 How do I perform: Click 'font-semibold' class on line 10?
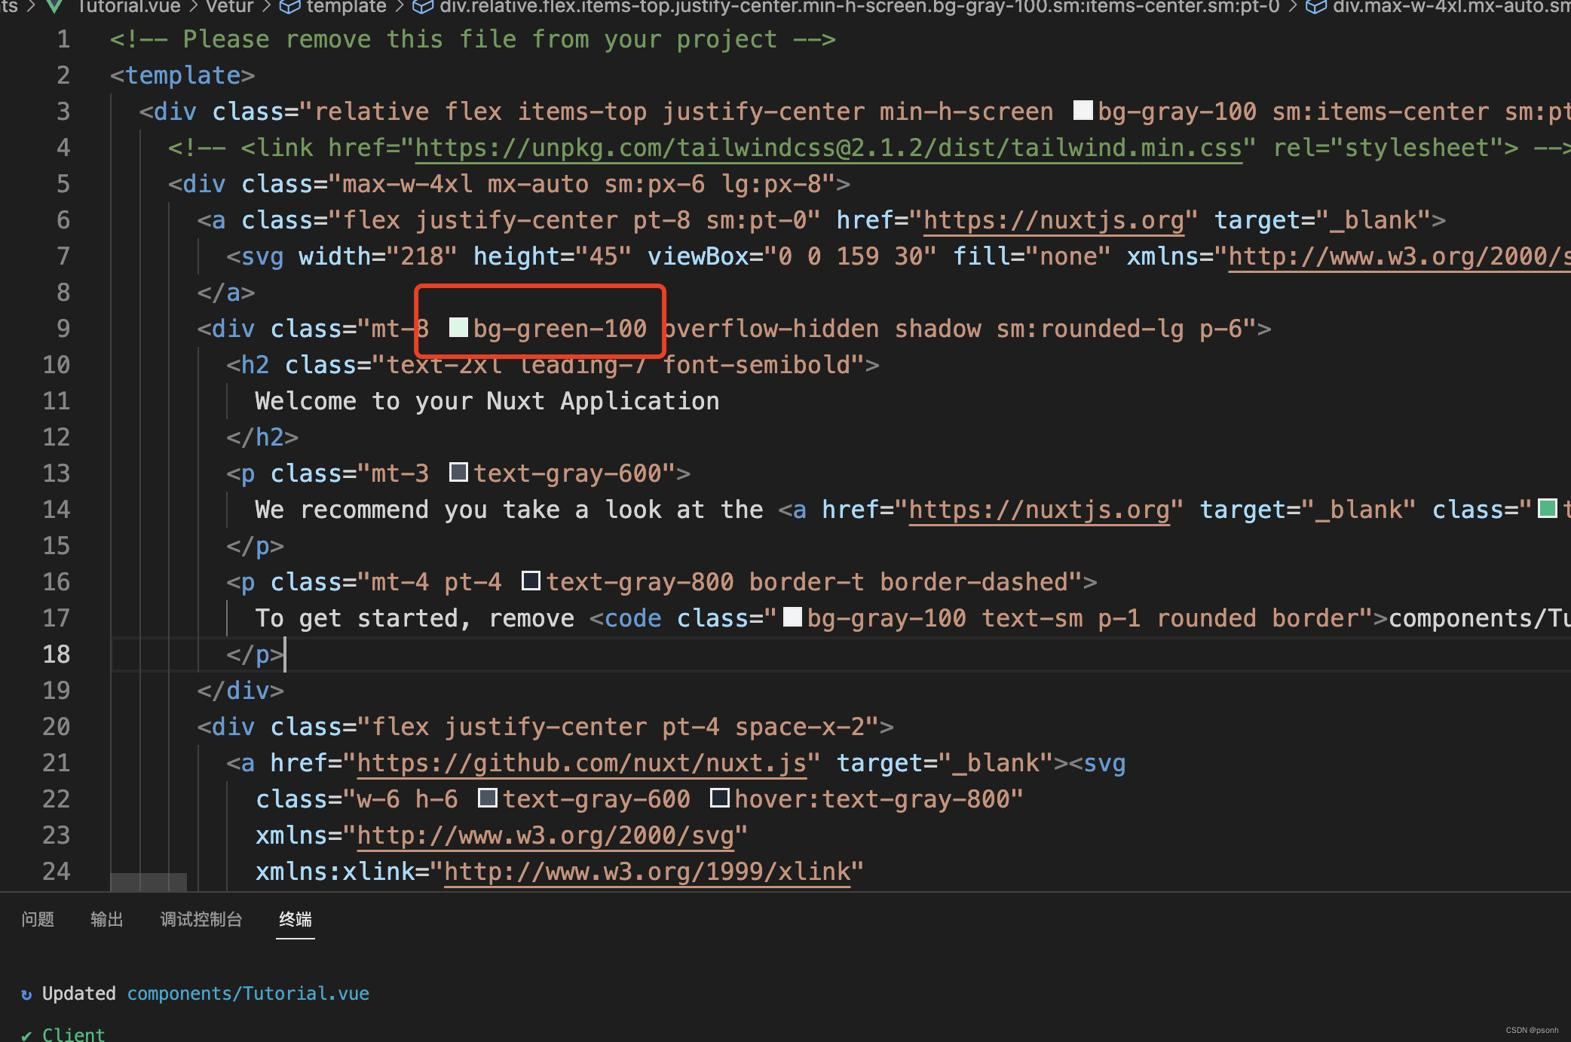(x=757, y=365)
